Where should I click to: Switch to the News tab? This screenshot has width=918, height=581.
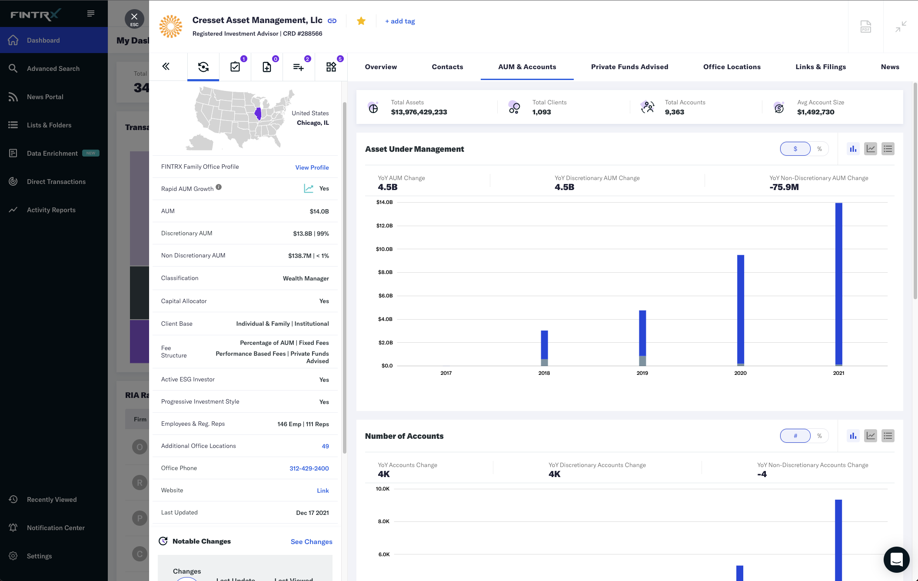(890, 67)
